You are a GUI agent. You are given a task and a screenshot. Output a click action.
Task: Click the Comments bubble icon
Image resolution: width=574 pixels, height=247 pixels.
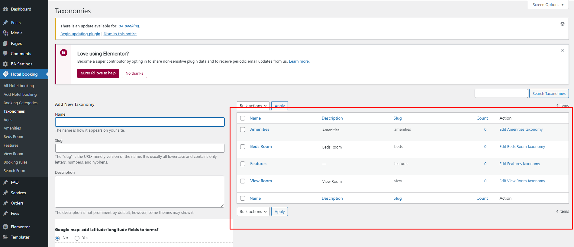[5, 54]
